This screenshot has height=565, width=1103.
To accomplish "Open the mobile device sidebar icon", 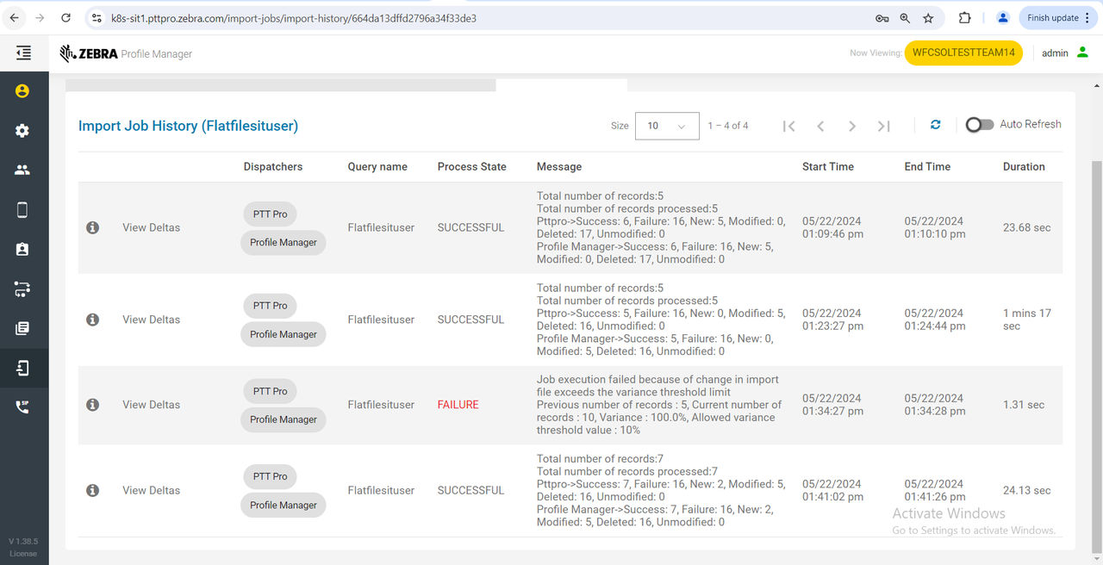I will point(22,210).
